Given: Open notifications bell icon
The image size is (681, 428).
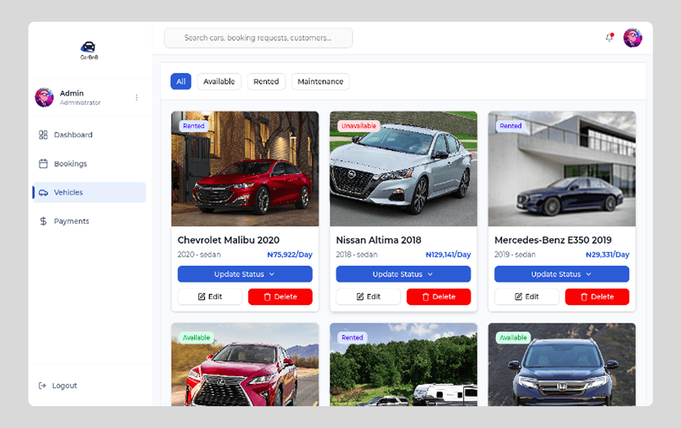Looking at the screenshot, I should click(x=609, y=37).
